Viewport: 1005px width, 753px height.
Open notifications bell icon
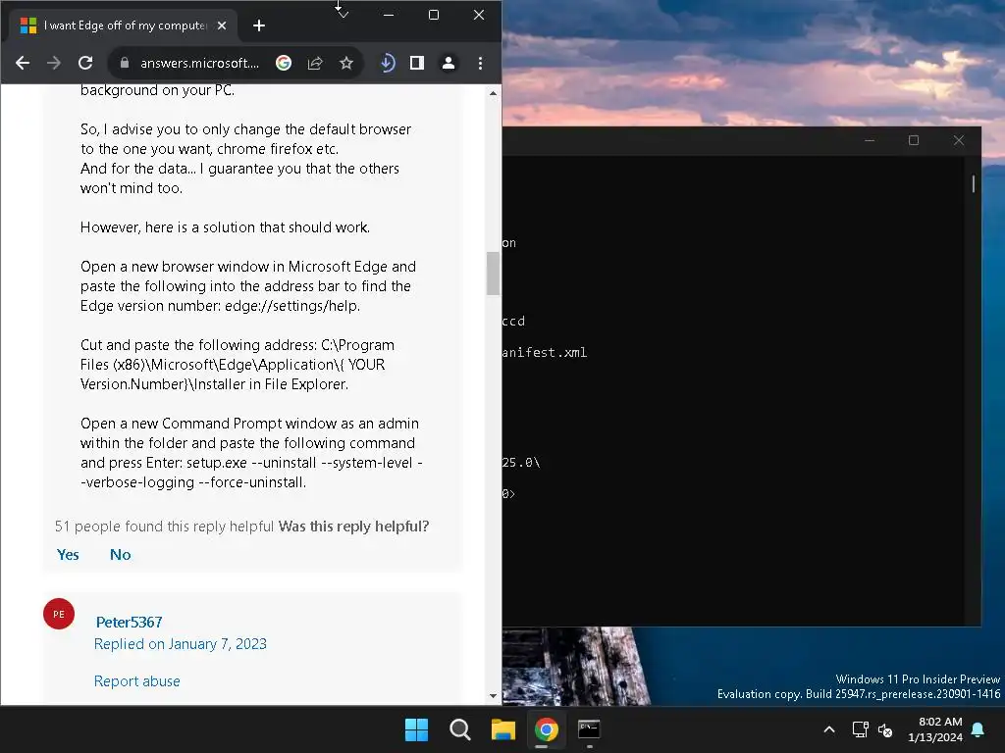click(979, 729)
